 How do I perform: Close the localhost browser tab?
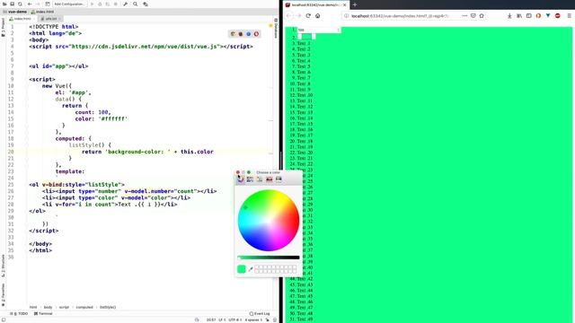point(344,4)
